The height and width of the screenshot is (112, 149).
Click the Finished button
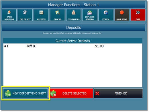pos(118,93)
